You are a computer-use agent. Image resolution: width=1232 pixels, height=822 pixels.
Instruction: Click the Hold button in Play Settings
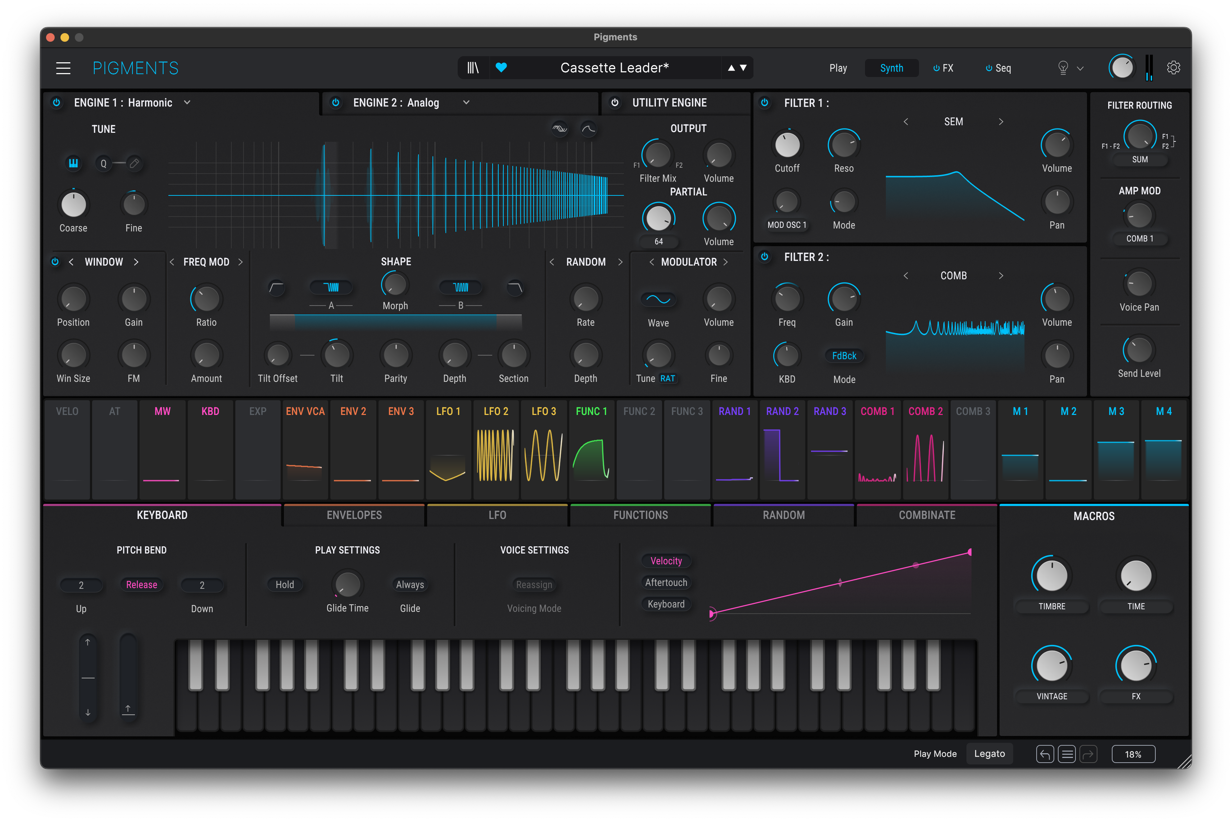(285, 584)
